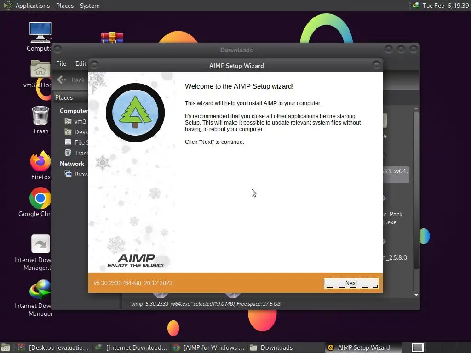Select the Pack .exe file in Downloads
This screenshot has width=471, height=353.
395,218
